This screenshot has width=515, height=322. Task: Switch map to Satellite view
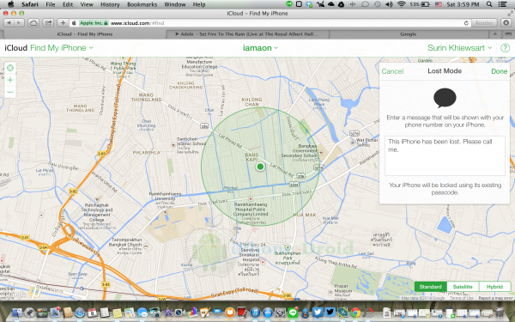[x=463, y=287]
